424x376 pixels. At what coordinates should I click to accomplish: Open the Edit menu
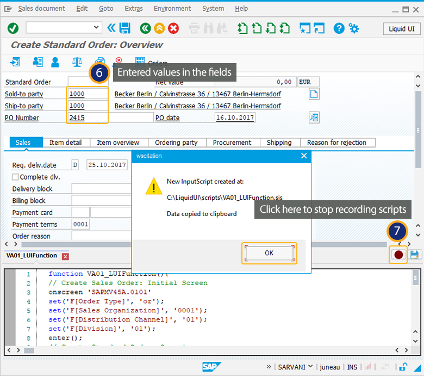82,9
